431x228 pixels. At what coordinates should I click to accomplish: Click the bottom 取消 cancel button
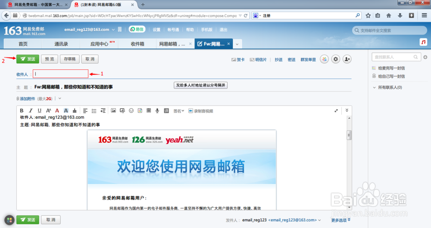point(51,220)
